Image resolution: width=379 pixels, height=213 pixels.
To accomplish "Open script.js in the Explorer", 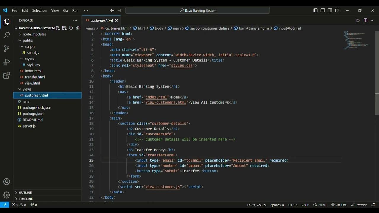I will (x=47, y=53).
